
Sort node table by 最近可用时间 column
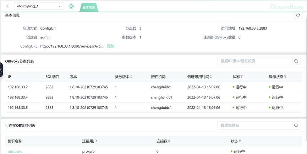point(211,77)
